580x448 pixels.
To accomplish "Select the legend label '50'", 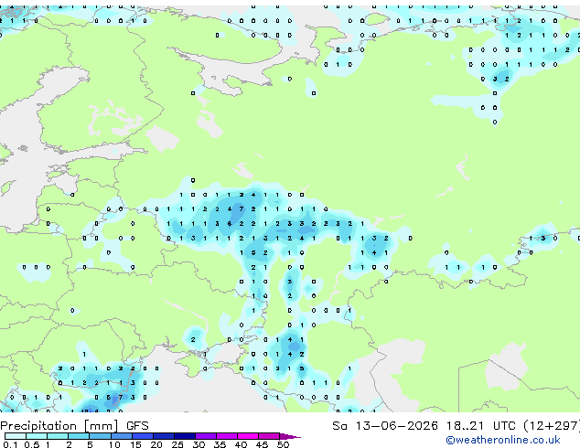I will tap(283, 444).
